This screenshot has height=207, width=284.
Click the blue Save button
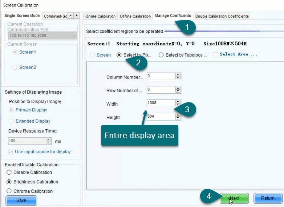coord(21,200)
